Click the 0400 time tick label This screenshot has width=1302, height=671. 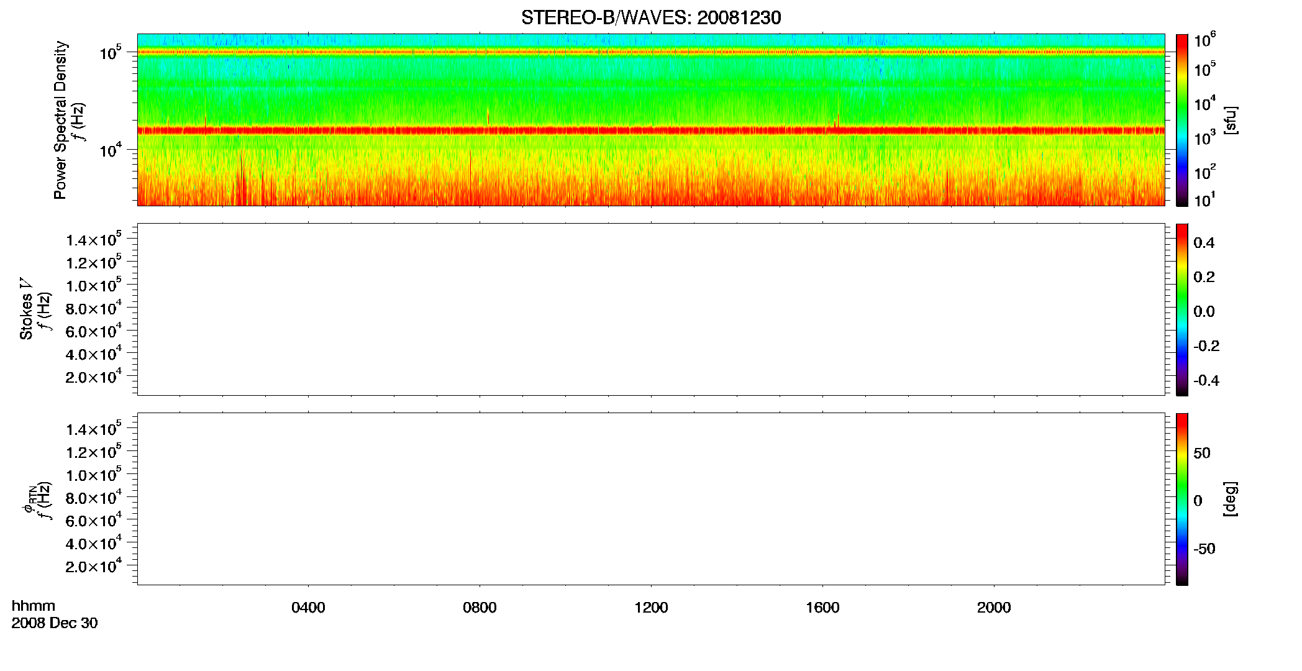(x=308, y=608)
